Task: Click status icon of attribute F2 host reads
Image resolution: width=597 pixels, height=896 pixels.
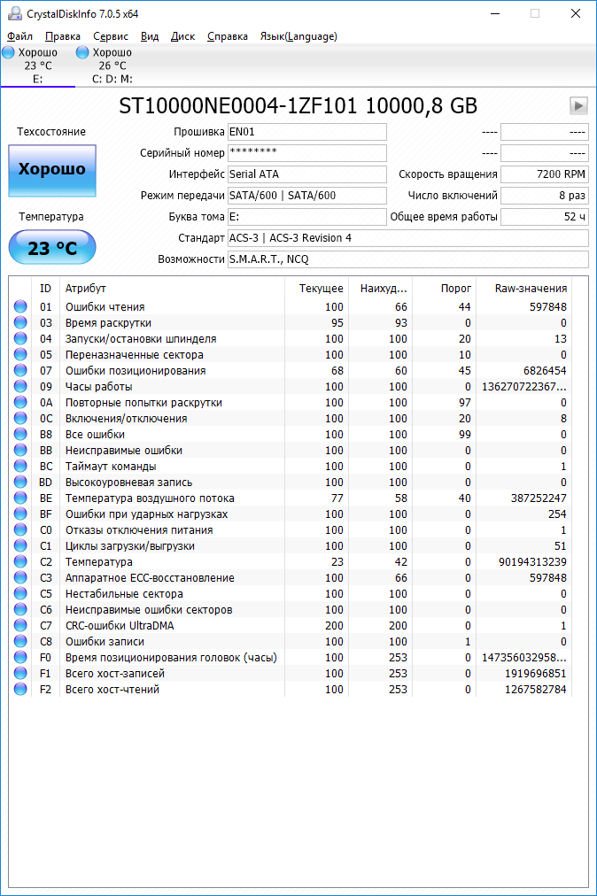Action: (x=20, y=690)
